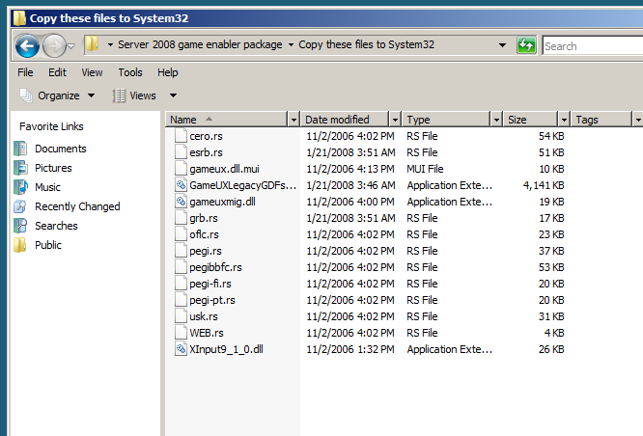The image size is (643, 436).
Task: Open the Views dropdown arrow
Action: (x=173, y=95)
